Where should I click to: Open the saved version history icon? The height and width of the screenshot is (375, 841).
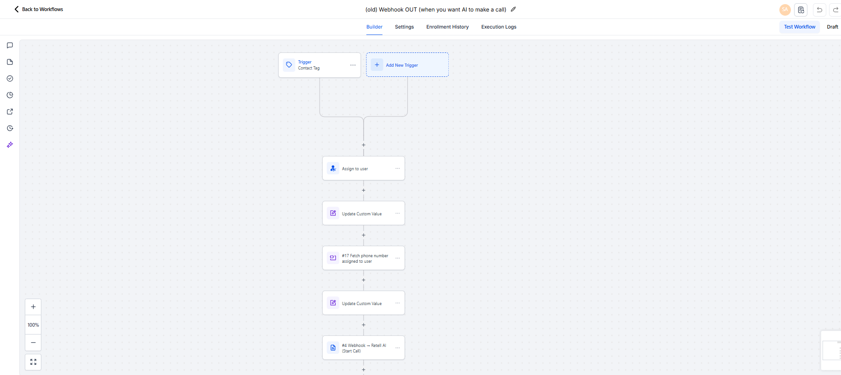[801, 10]
